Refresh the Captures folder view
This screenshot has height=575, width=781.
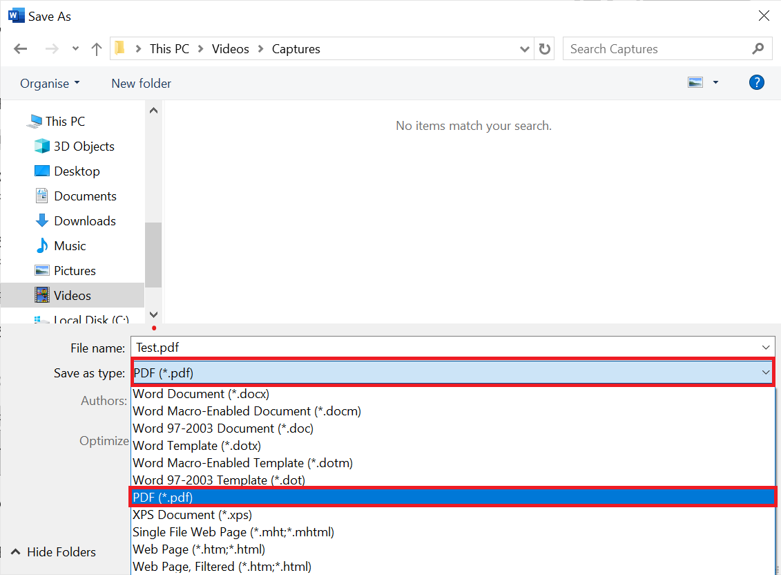coord(545,49)
